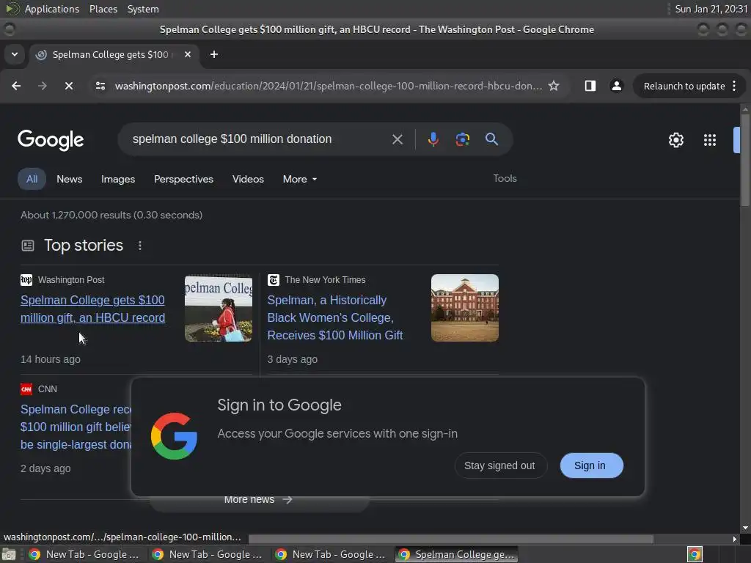Click the 3 days ago timestamp
This screenshot has width=751, height=563.
click(x=292, y=359)
